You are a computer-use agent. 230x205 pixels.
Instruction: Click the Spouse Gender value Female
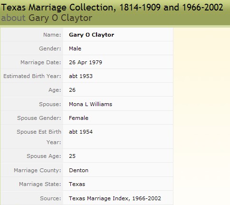coord(78,118)
